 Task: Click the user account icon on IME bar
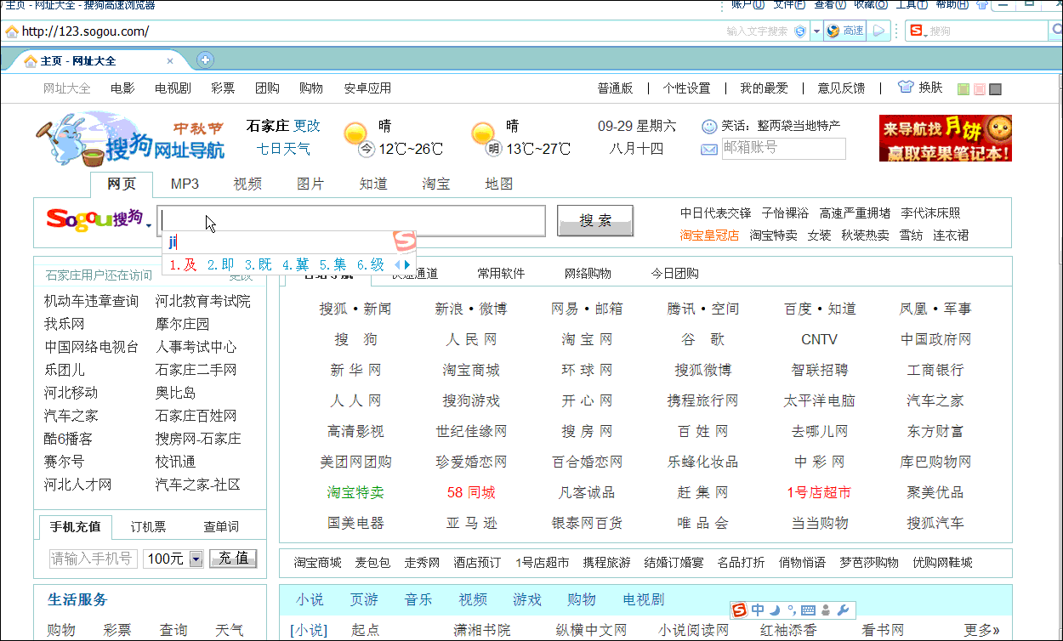827,610
